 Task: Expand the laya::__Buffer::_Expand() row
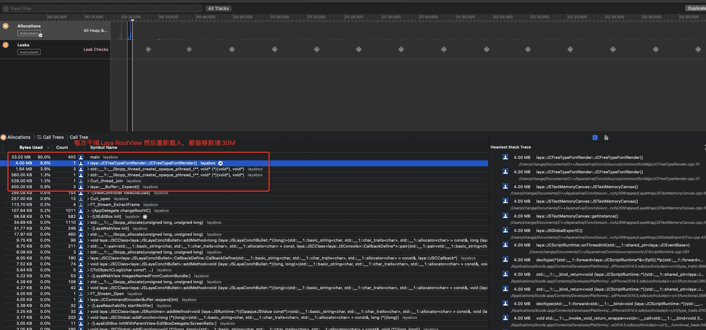tap(88, 187)
